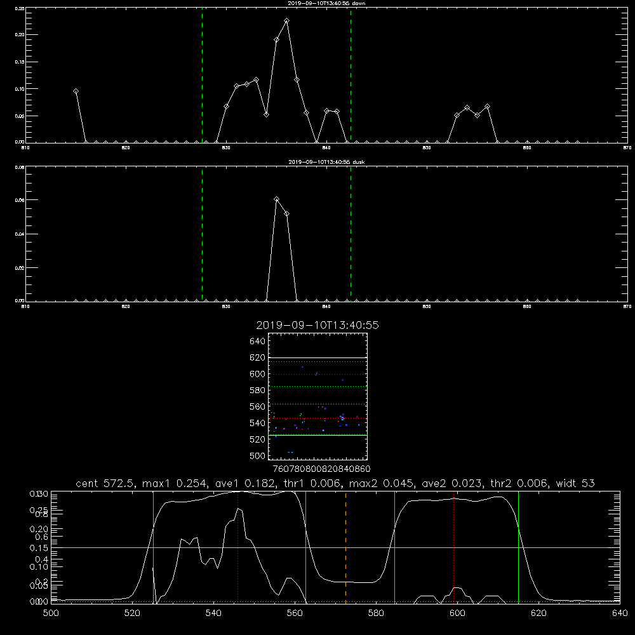635x635 pixels.
Task: Click the 580 label on the bottom plot x-axis
Action: (376, 613)
